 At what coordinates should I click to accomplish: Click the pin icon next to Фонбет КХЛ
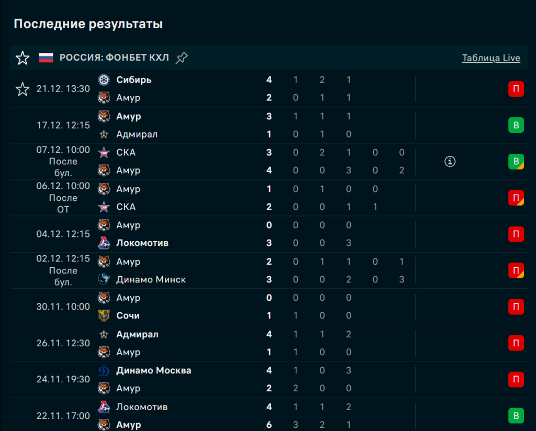point(182,58)
